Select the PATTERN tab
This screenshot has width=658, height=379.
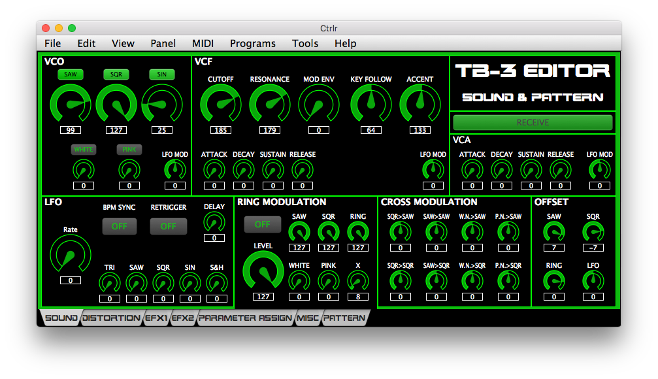point(344,318)
